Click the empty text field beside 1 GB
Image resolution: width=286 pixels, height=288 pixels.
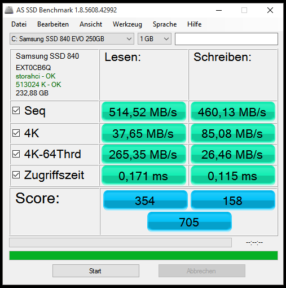pos(226,39)
